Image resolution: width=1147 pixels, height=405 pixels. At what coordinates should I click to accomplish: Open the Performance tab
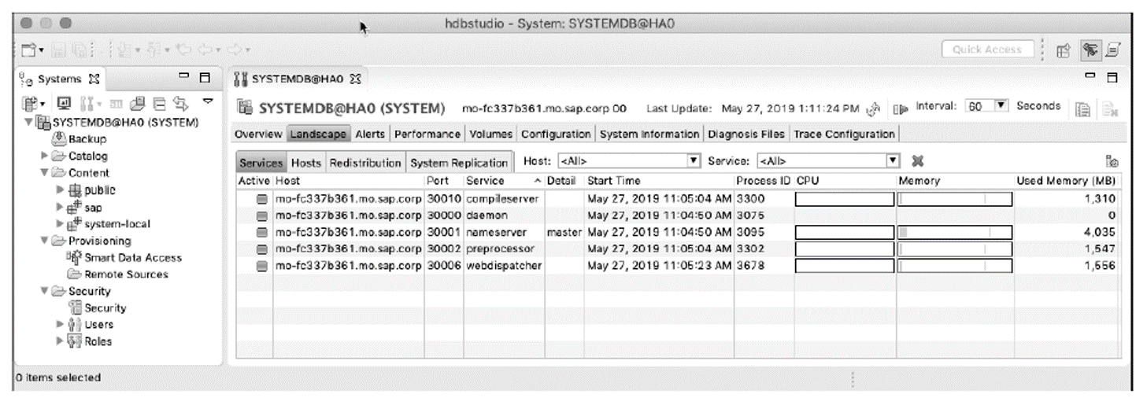427,134
